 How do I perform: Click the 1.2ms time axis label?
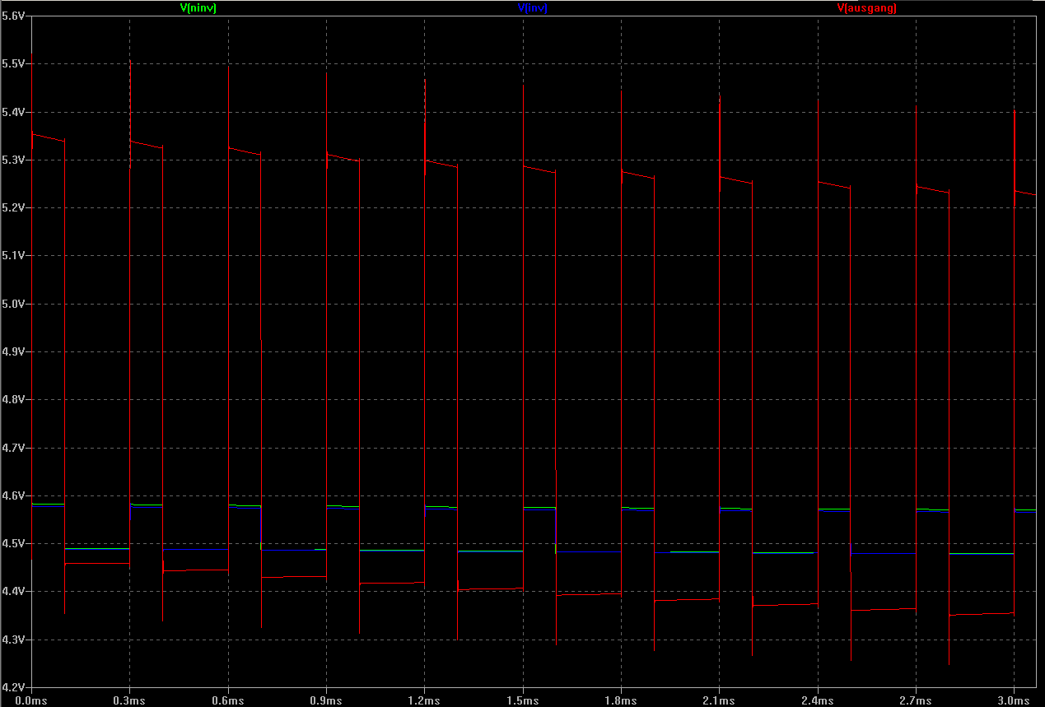pos(424,700)
